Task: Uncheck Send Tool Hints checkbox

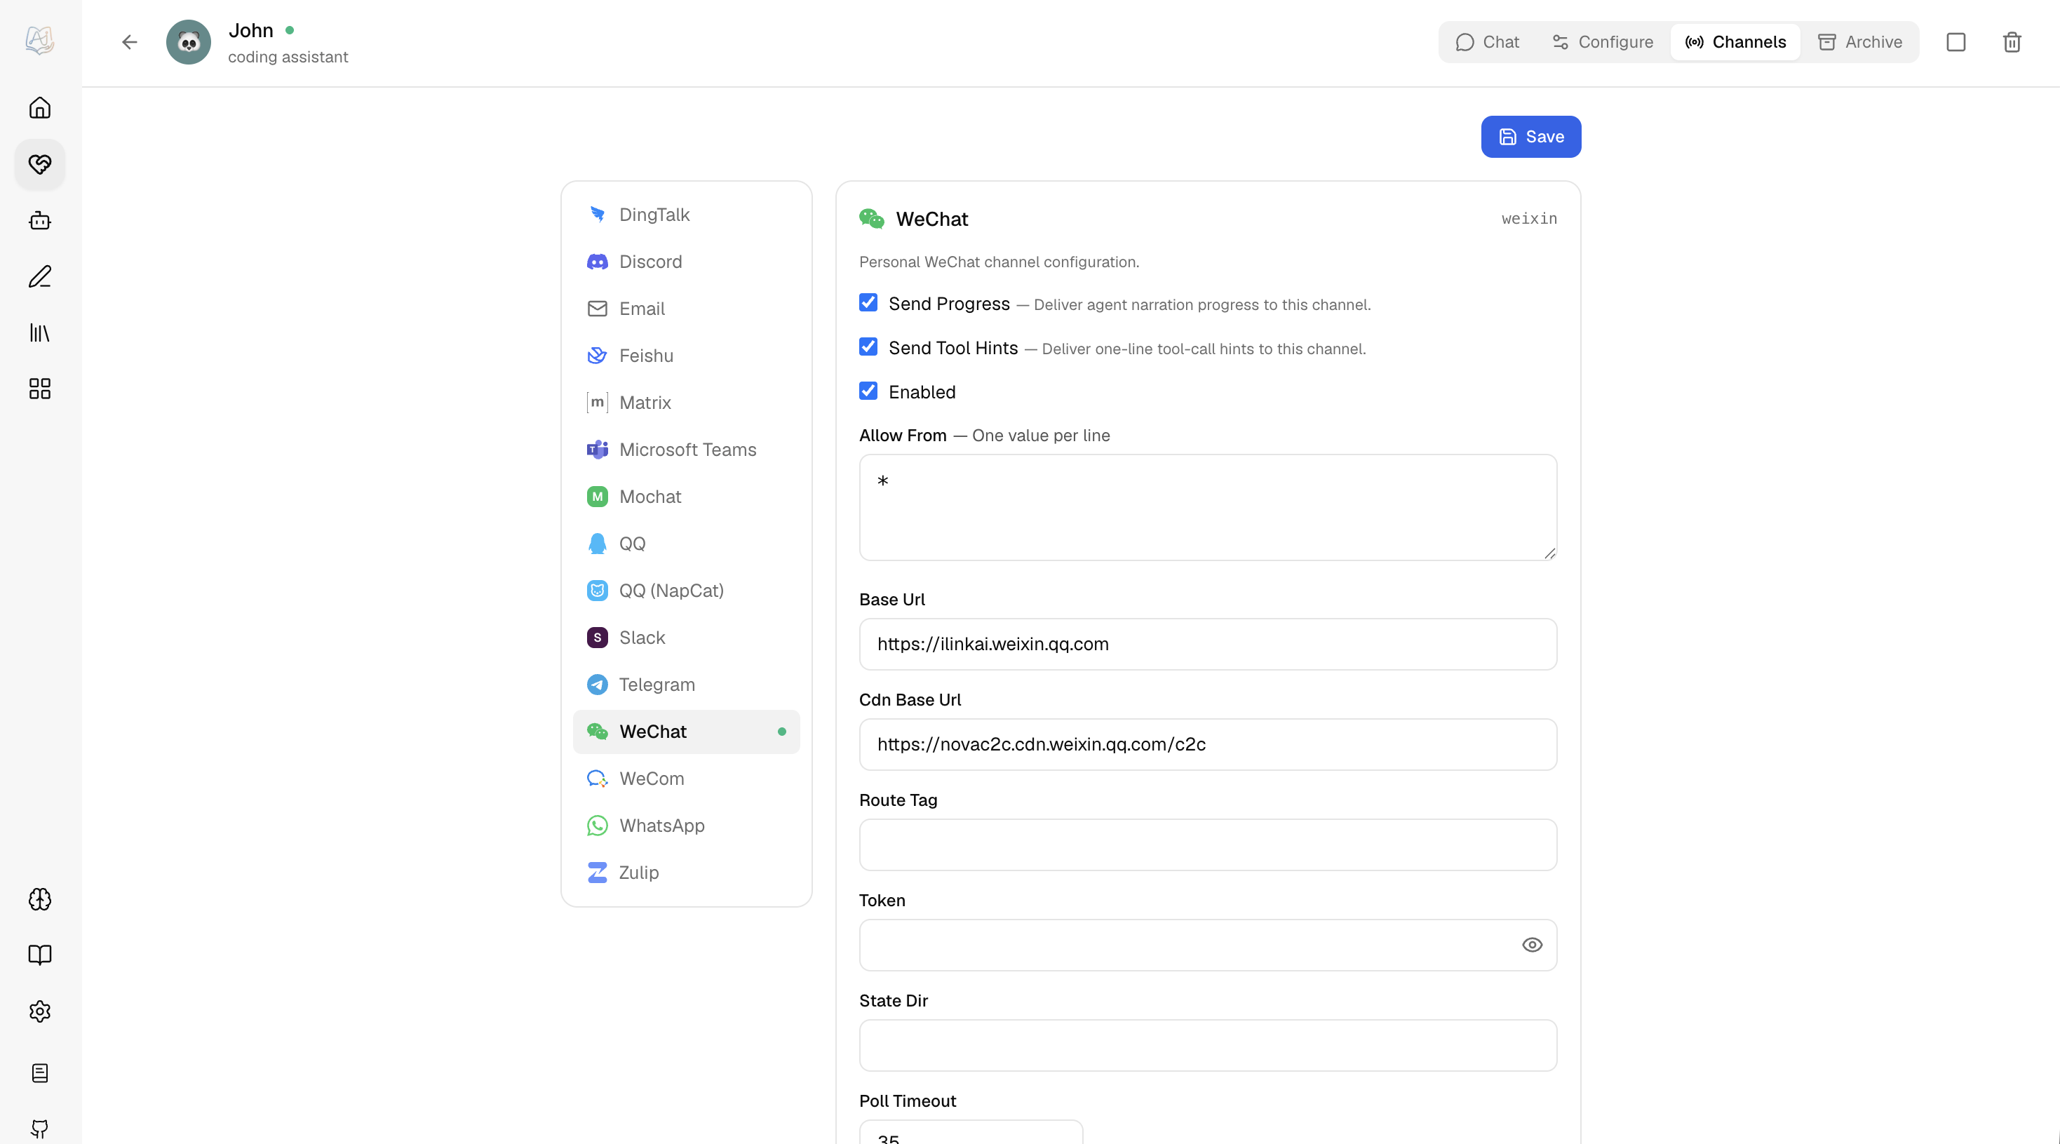Action: coord(868,347)
